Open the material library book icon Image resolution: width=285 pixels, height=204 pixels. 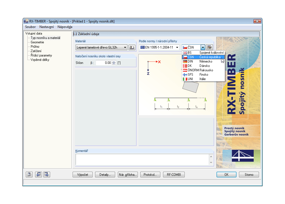[132, 47]
